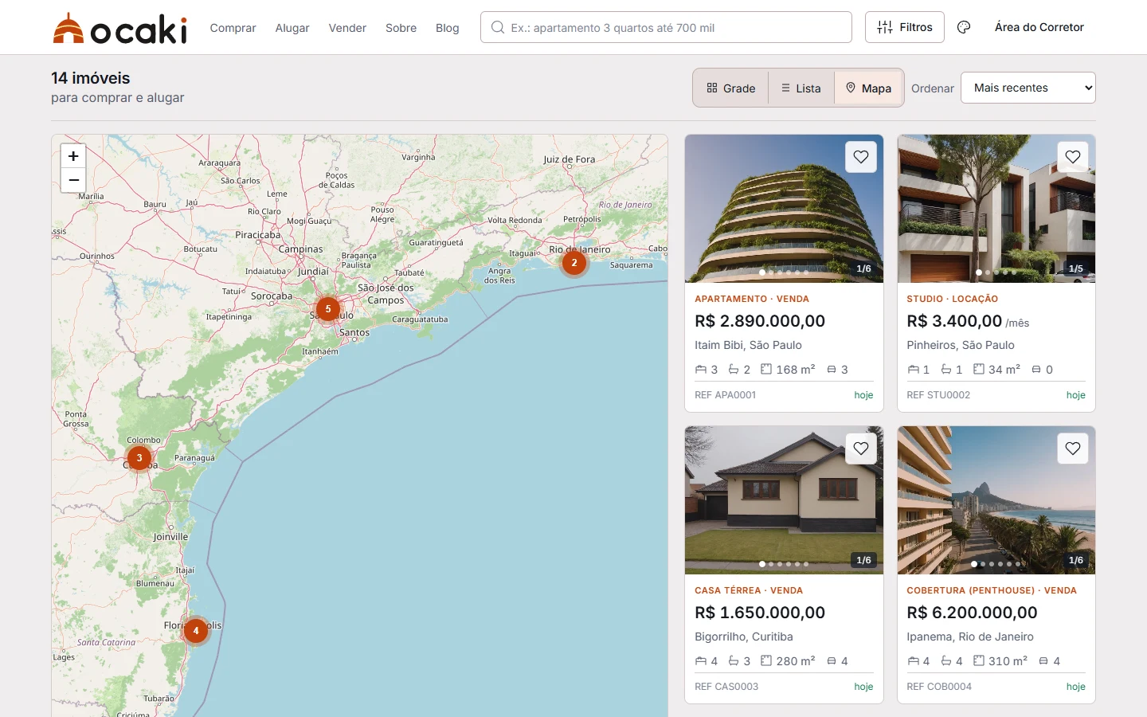Open the Bigorrilho house photo
Image resolution: width=1147 pixels, height=717 pixels.
pyautogui.click(x=784, y=500)
